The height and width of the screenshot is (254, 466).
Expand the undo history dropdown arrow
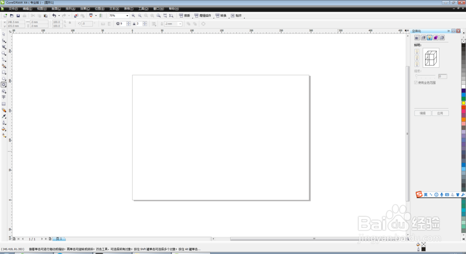[59, 15]
